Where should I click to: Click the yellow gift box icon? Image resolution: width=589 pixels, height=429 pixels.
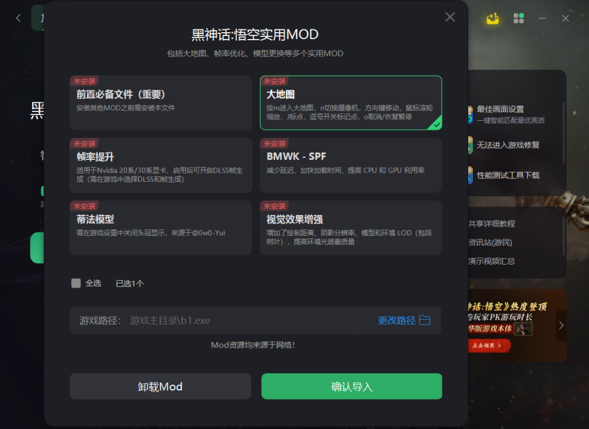[x=492, y=18]
